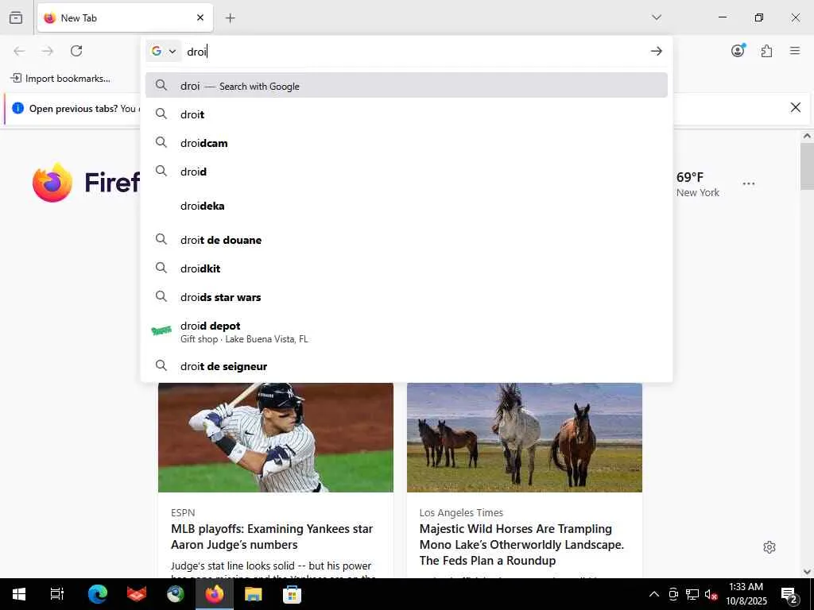Dismiss the Open previous tabs notification
This screenshot has width=814, height=610.
click(x=795, y=107)
